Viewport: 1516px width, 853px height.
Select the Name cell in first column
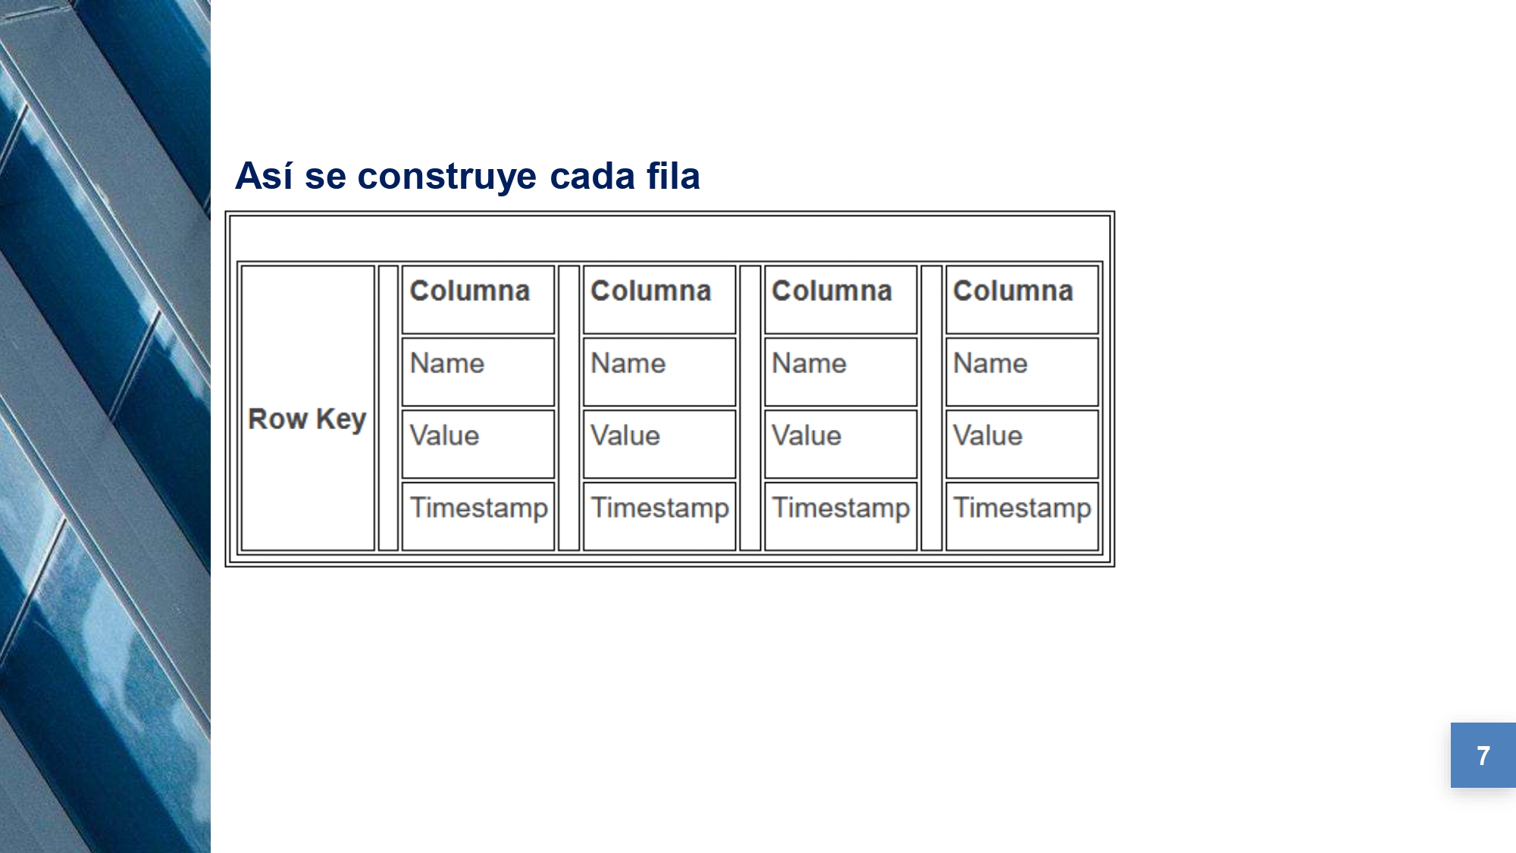pos(478,372)
